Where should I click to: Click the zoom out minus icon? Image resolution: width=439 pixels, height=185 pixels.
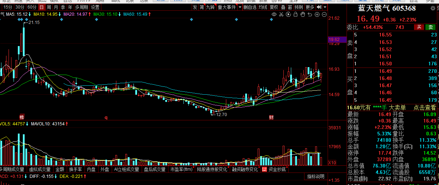click(324, 14)
